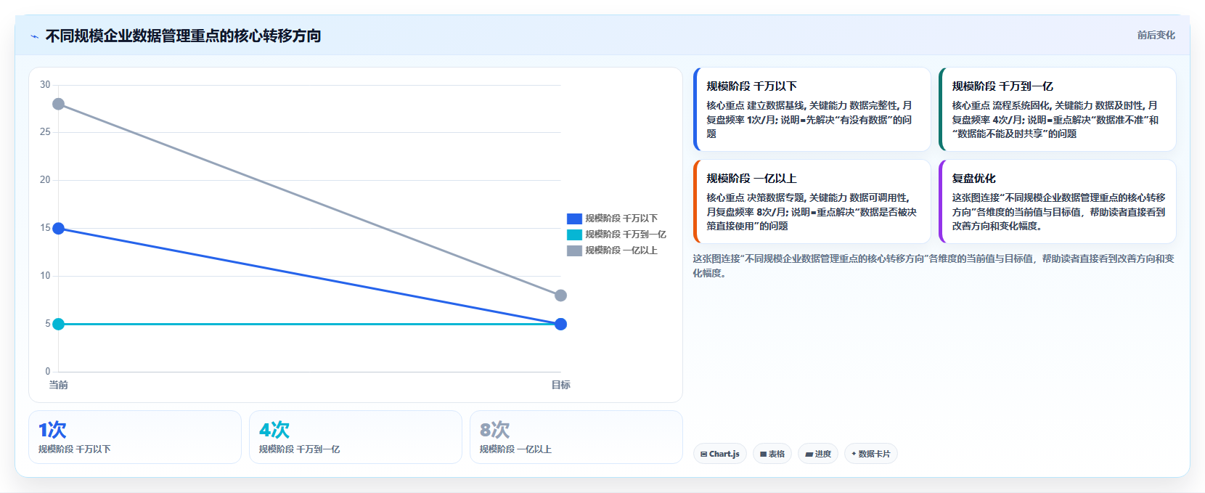Click the y-axis label 0
The image size is (1205, 493).
click(48, 372)
